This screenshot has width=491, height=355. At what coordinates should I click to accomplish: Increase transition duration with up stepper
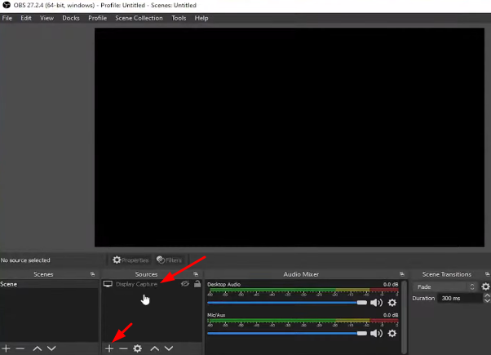[x=487, y=295]
